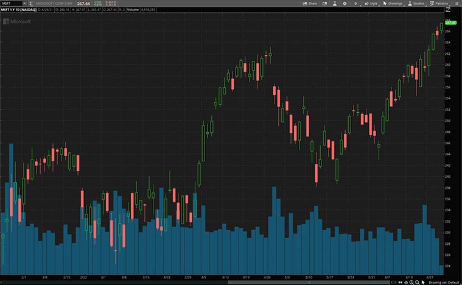The image size is (462, 285).
Task: Open the Drawings menu
Action: pyautogui.click(x=393, y=4)
